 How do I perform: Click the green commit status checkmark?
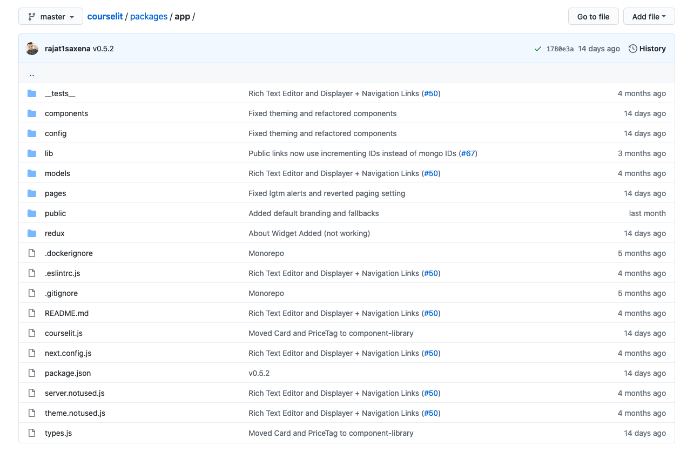coord(537,49)
